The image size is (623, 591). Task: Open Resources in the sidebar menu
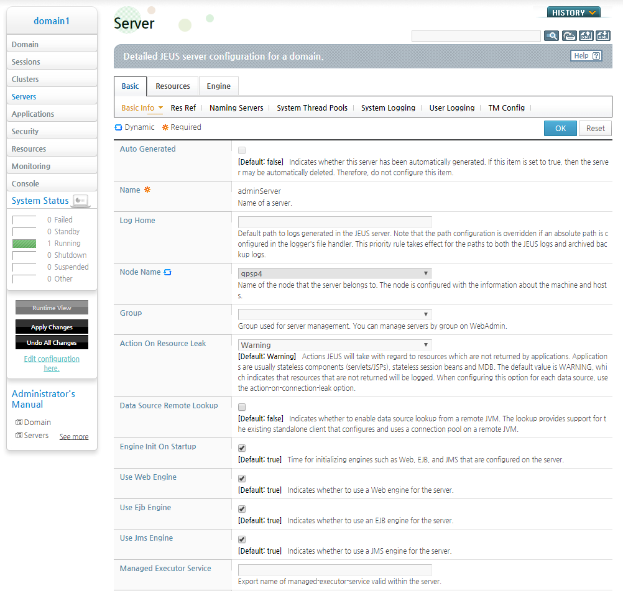click(52, 149)
